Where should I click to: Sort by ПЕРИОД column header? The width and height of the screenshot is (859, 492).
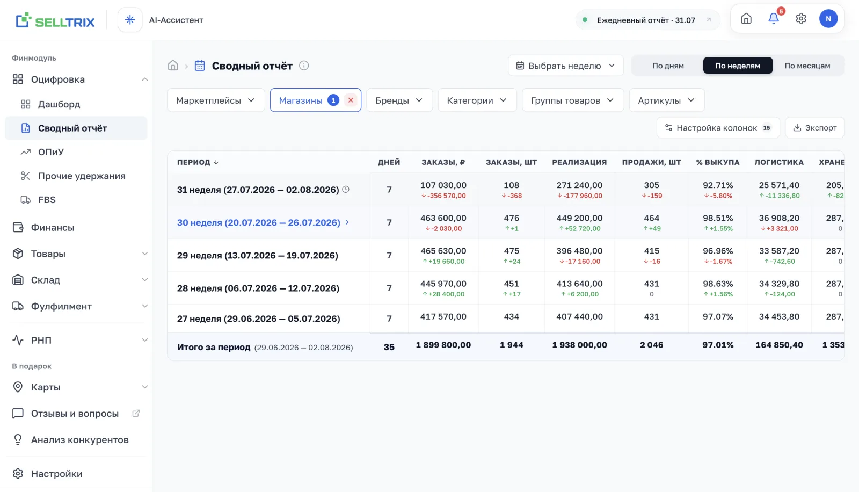(198, 162)
